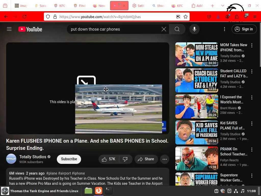Switch to the Settings tab

138,6
